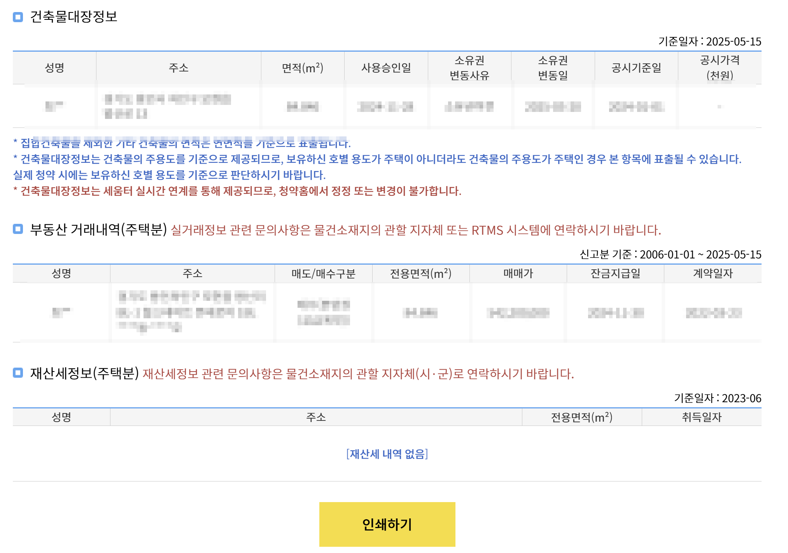
Task: Click the 계약일자 column header
Action: pyautogui.click(x=713, y=274)
